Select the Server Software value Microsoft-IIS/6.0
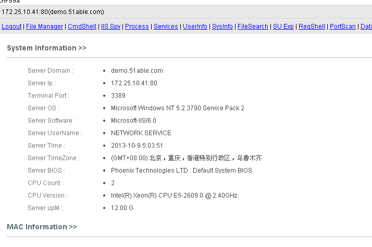 (133, 121)
